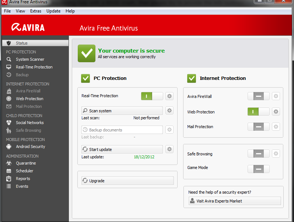Visit Avira Experts Market
Image resolution: width=294 pixels, height=222 pixels.
[x=235, y=201]
